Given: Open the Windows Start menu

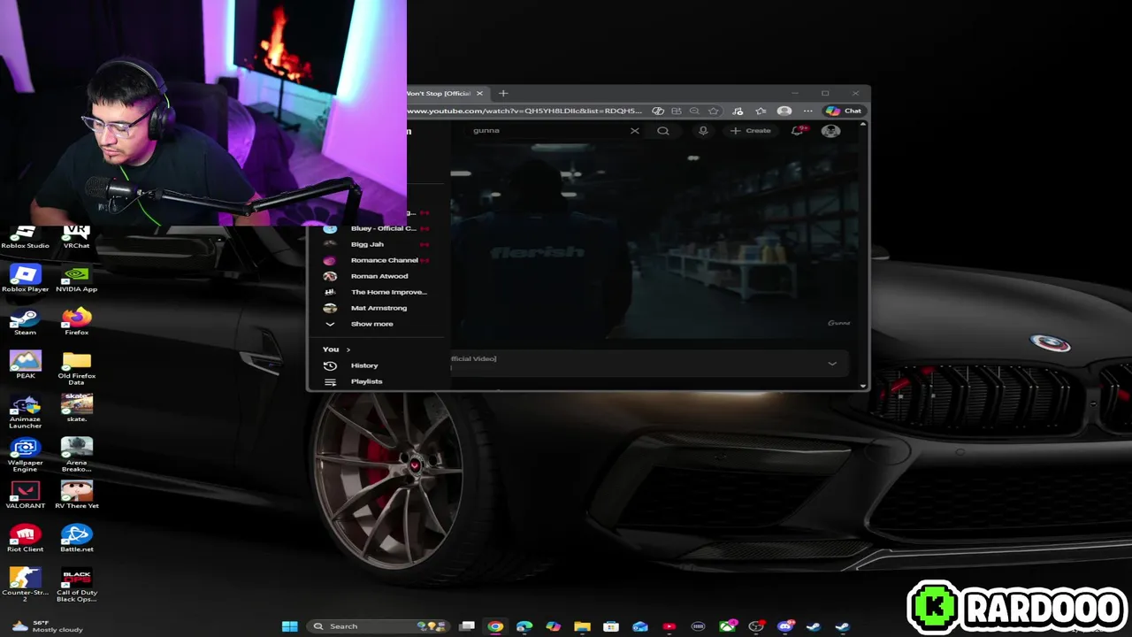Looking at the screenshot, I should 289,626.
